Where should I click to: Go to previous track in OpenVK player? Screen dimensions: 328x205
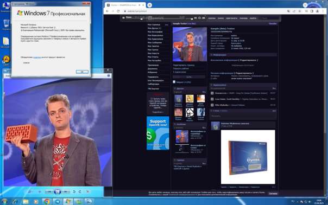[195, 18]
